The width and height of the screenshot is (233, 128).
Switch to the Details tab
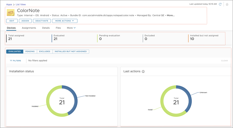tap(46, 28)
